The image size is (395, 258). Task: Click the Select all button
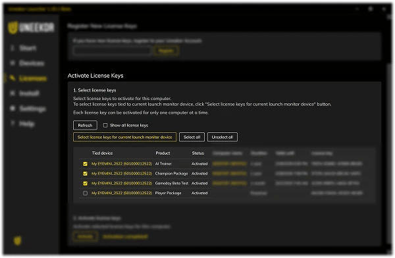192,137
